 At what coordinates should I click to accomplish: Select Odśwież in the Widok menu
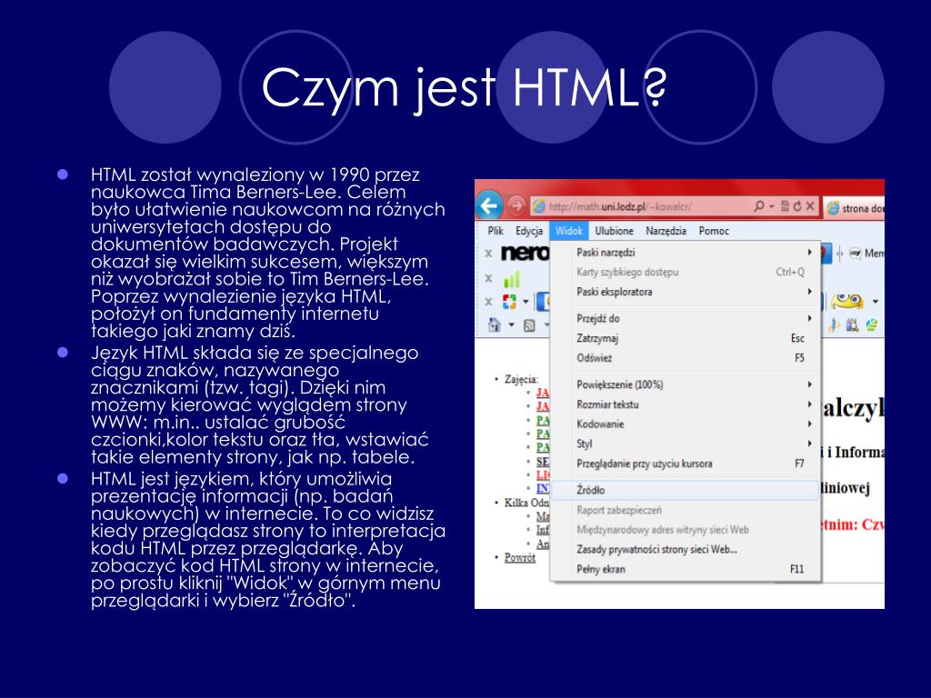click(x=686, y=358)
